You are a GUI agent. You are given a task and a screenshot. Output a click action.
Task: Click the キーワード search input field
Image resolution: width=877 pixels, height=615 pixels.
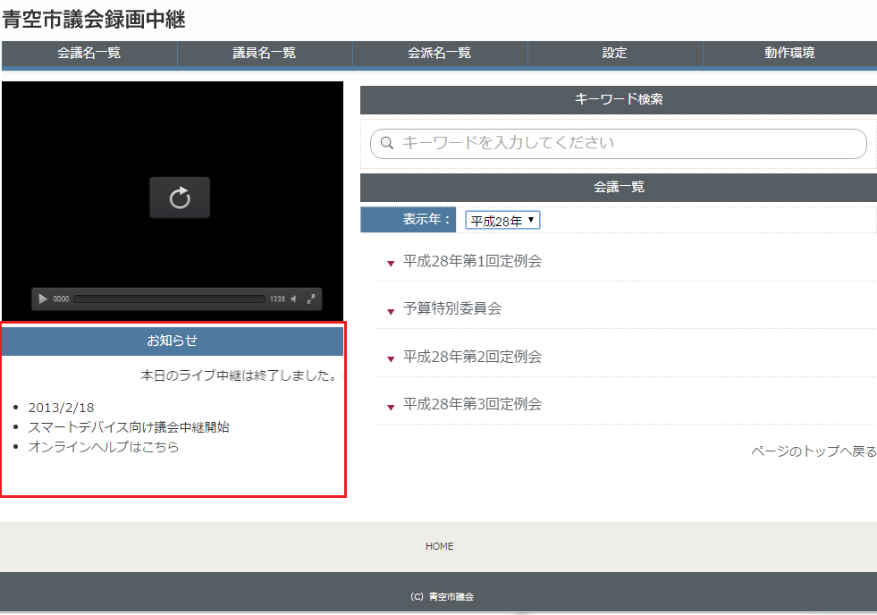(618, 143)
